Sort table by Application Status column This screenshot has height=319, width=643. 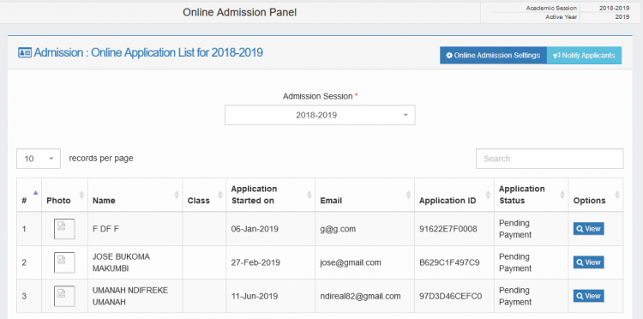[x=532, y=195]
